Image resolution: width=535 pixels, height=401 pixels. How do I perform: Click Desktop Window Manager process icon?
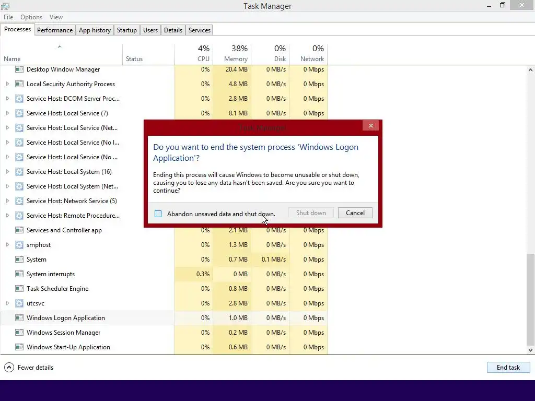[19, 69]
